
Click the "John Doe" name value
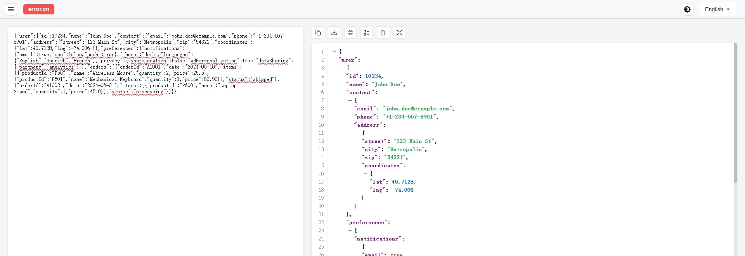(x=388, y=84)
